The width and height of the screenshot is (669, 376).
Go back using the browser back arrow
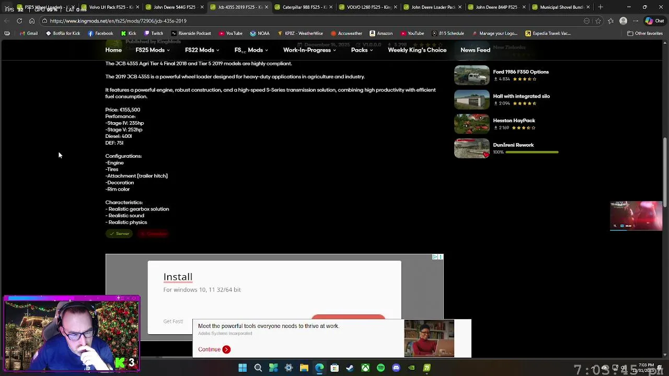click(6, 21)
